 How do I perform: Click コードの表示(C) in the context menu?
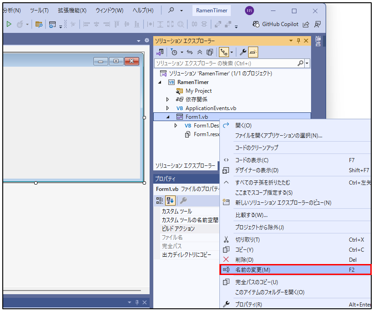click(251, 160)
